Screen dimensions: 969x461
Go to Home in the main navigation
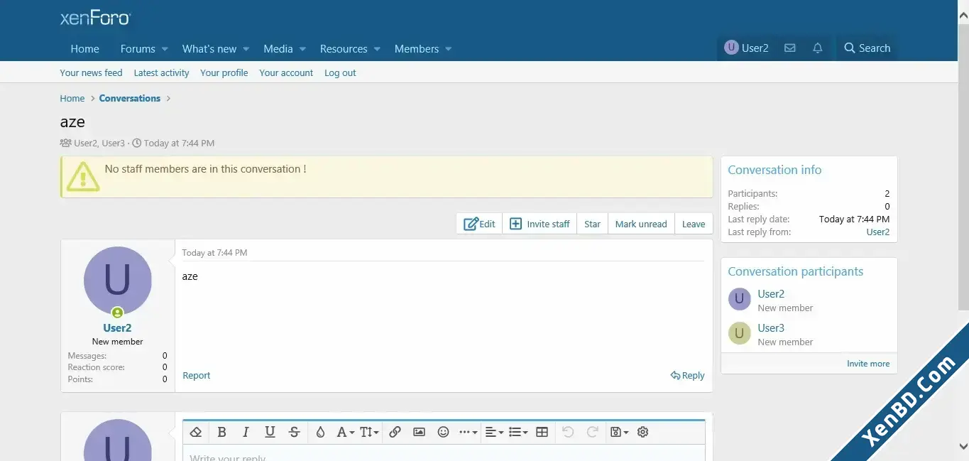[85, 49]
